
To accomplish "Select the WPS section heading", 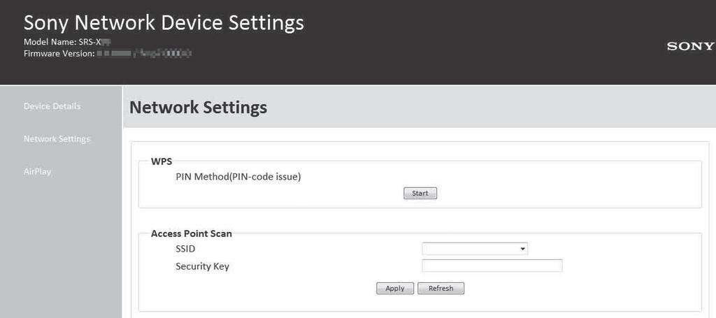I will [162, 161].
